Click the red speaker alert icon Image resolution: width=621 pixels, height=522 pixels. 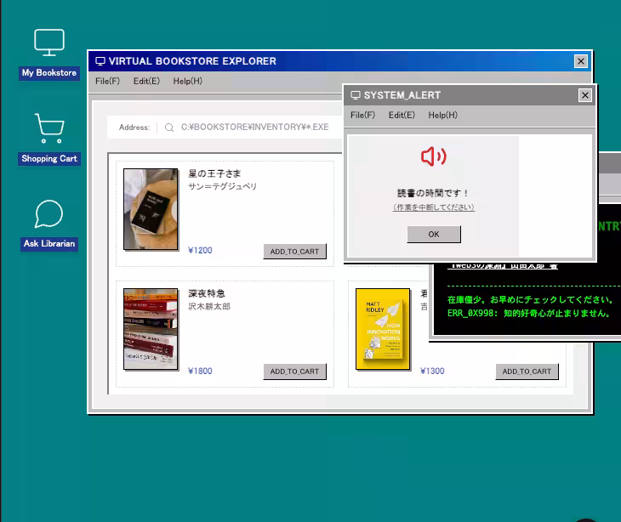[434, 156]
